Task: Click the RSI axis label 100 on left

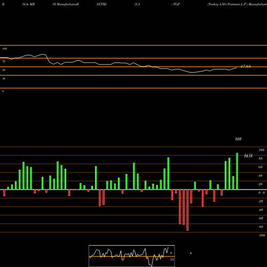Action: pyautogui.click(x=4, y=49)
